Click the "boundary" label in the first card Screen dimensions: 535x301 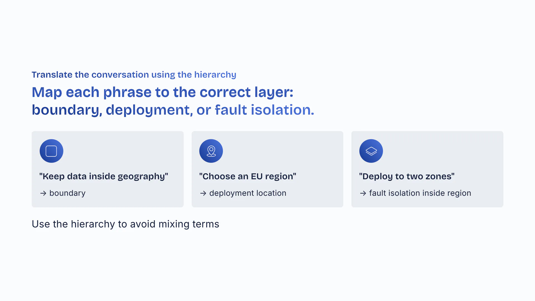(67, 193)
